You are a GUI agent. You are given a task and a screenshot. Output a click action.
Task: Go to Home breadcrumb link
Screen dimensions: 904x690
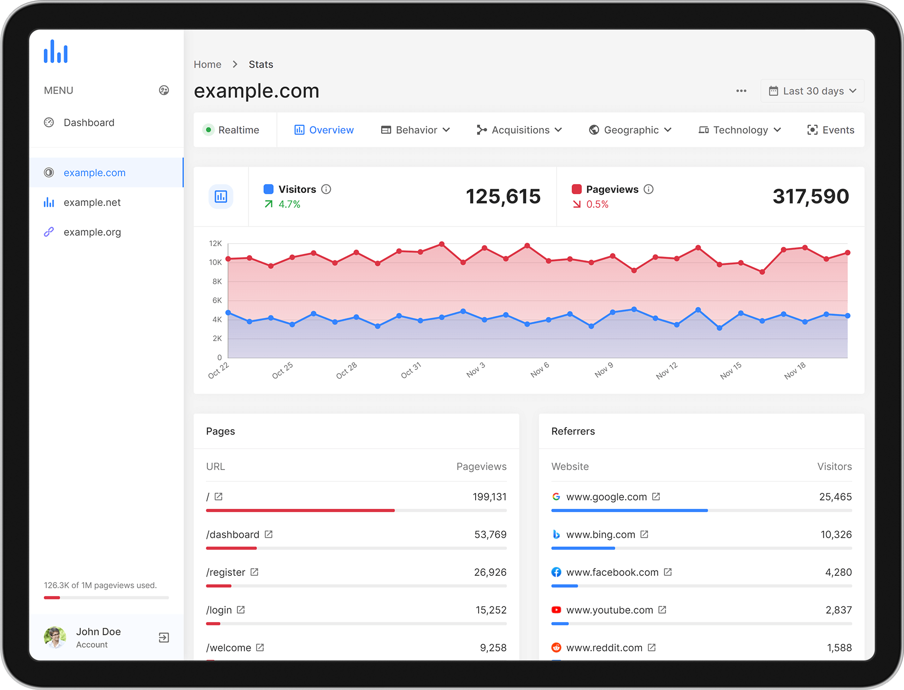click(x=207, y=64)
